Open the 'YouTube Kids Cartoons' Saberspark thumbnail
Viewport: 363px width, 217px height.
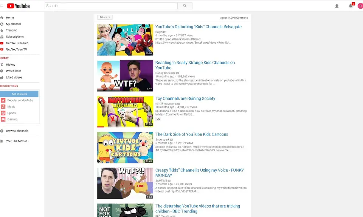(x=125, y=148)
